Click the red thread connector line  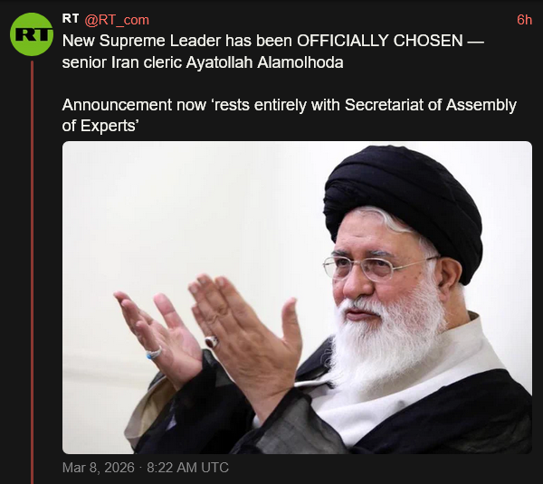33,272
